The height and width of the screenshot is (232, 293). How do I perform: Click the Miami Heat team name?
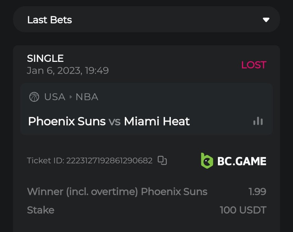pos(157,121)
